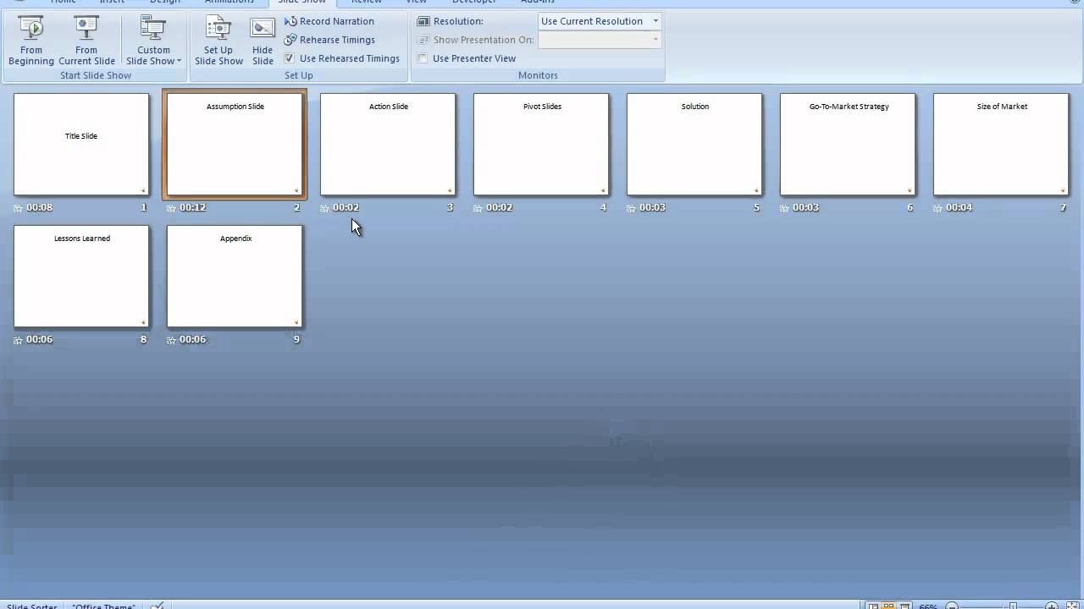
Task: Click the 00:08 timing under Title Slide
Action: 39,207
